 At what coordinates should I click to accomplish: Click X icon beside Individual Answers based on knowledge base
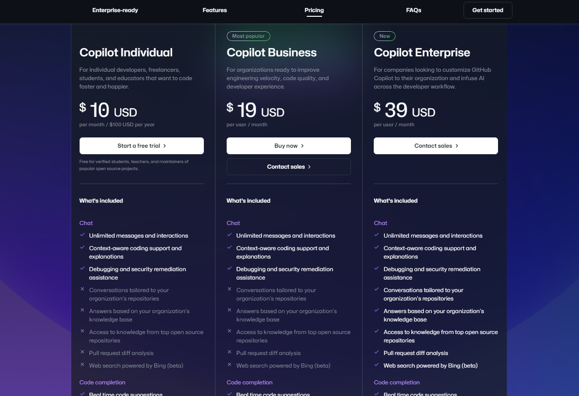click(82, 310)
